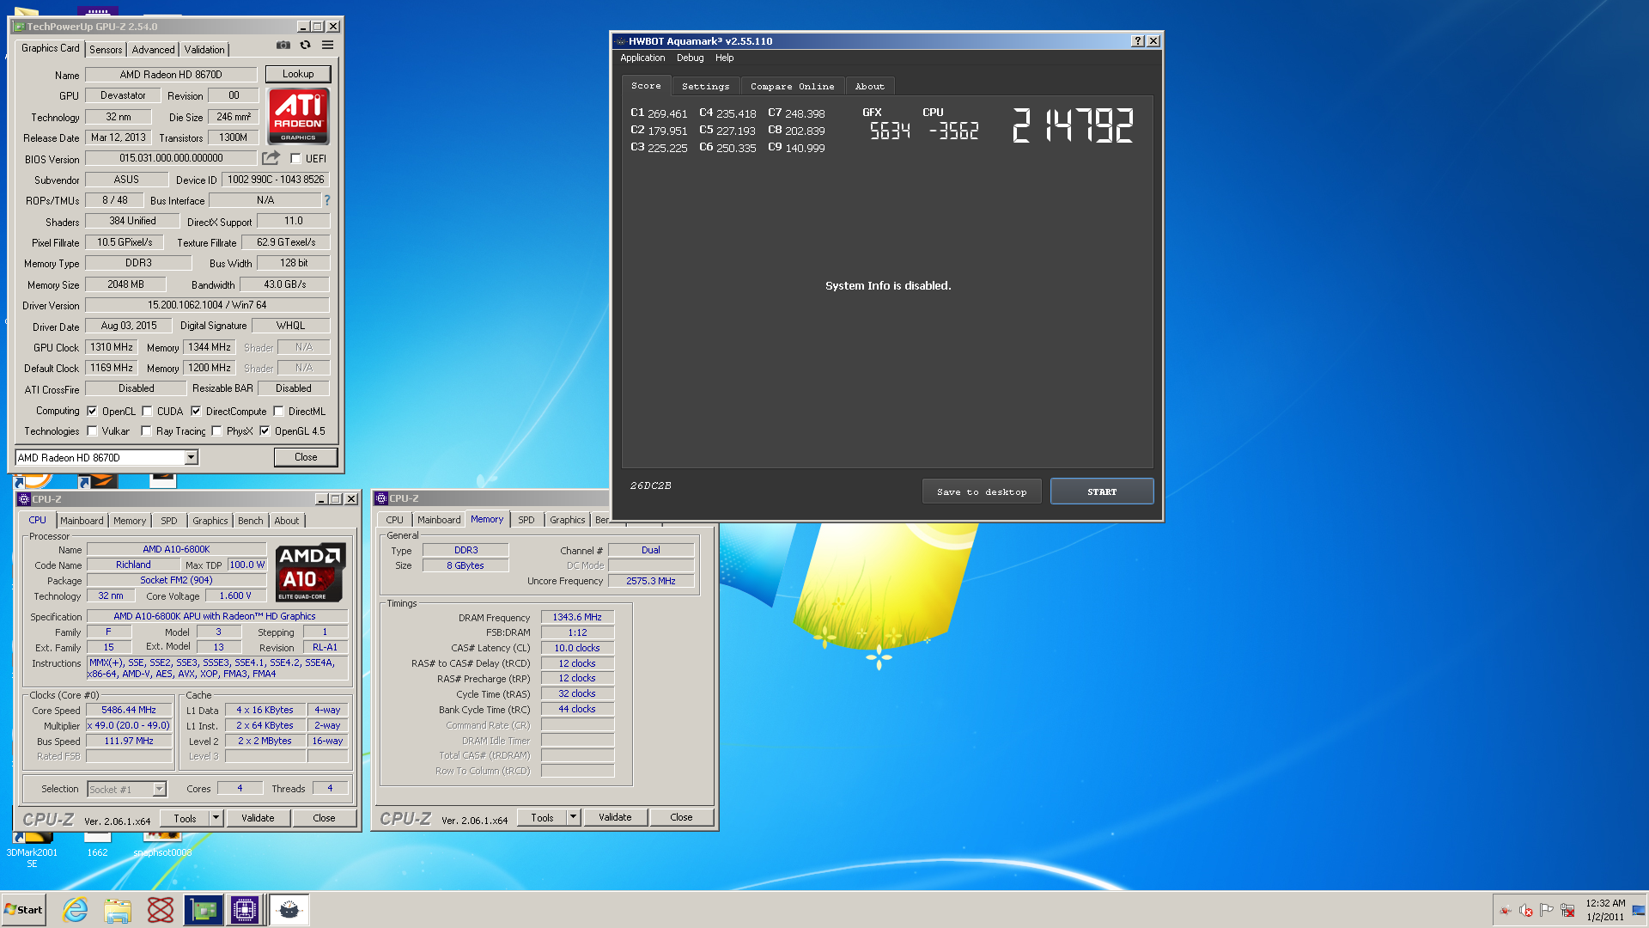Image resolution: width=1649 pixels, height=928 pixels.
Task: Toggle the UEFI checkbox
Action: coord(295,159)
